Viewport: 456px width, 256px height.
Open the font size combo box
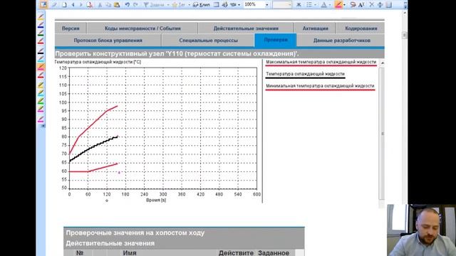[x=282, y=5]
